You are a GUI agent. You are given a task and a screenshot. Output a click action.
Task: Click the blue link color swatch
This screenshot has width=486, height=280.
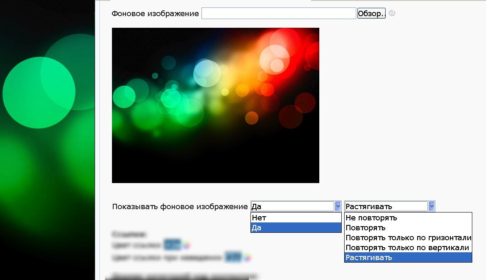[x=172, y=245]
